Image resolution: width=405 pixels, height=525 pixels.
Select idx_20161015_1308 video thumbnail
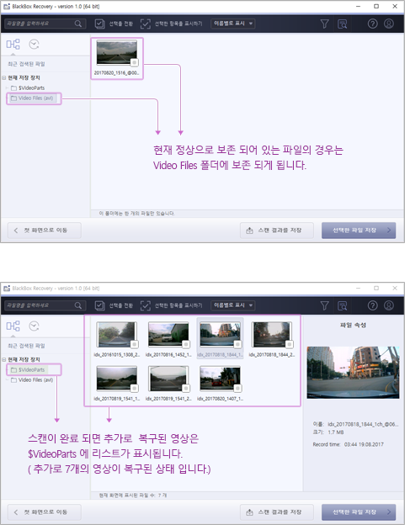[x=116, y=335]
